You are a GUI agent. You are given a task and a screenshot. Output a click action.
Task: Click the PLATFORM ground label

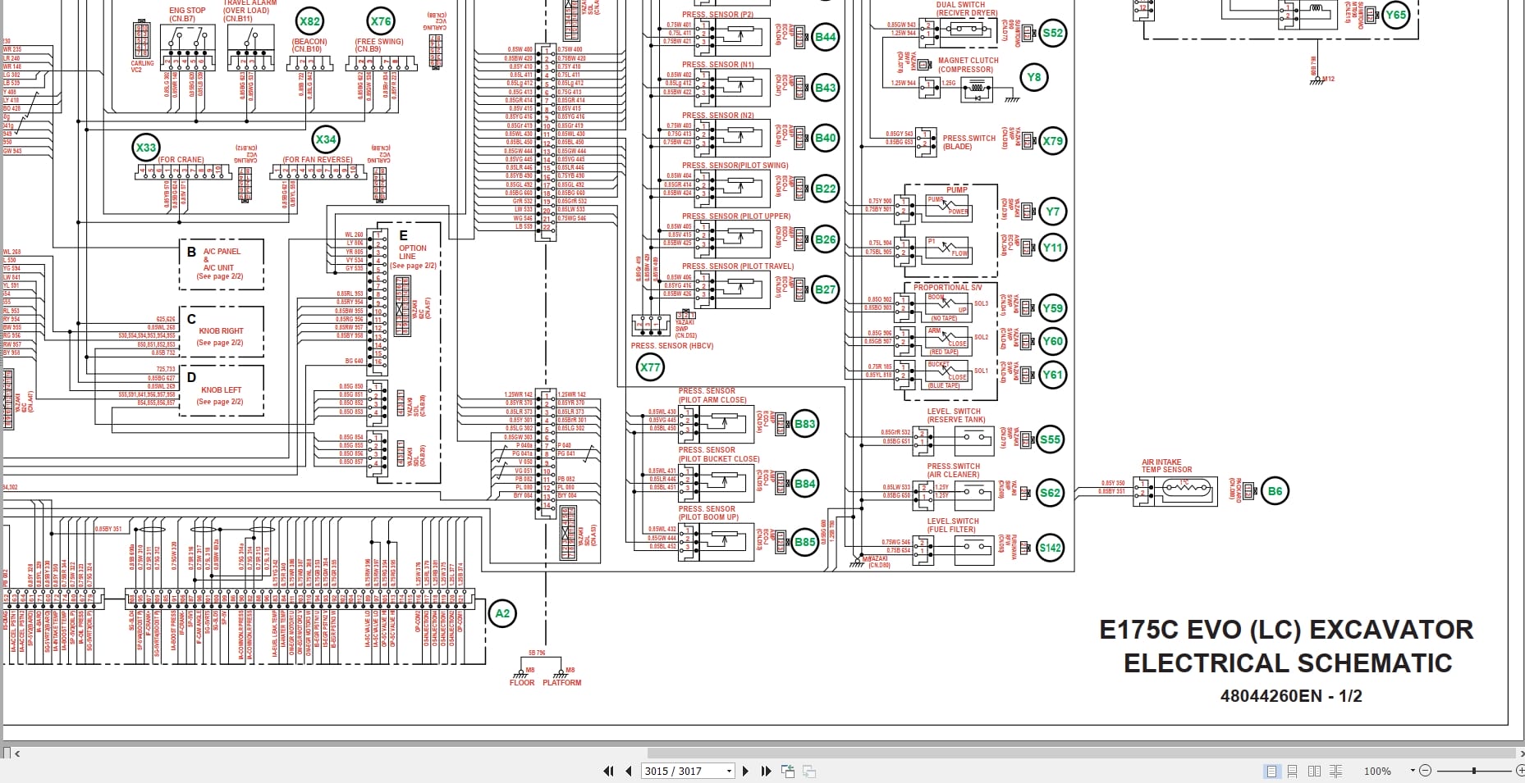coord(561,682)
